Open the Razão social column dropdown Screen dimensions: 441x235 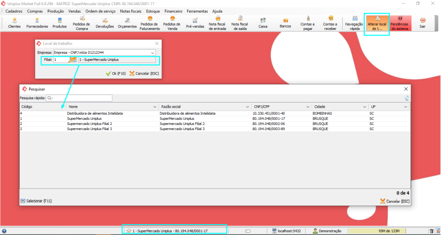[248, 107]
